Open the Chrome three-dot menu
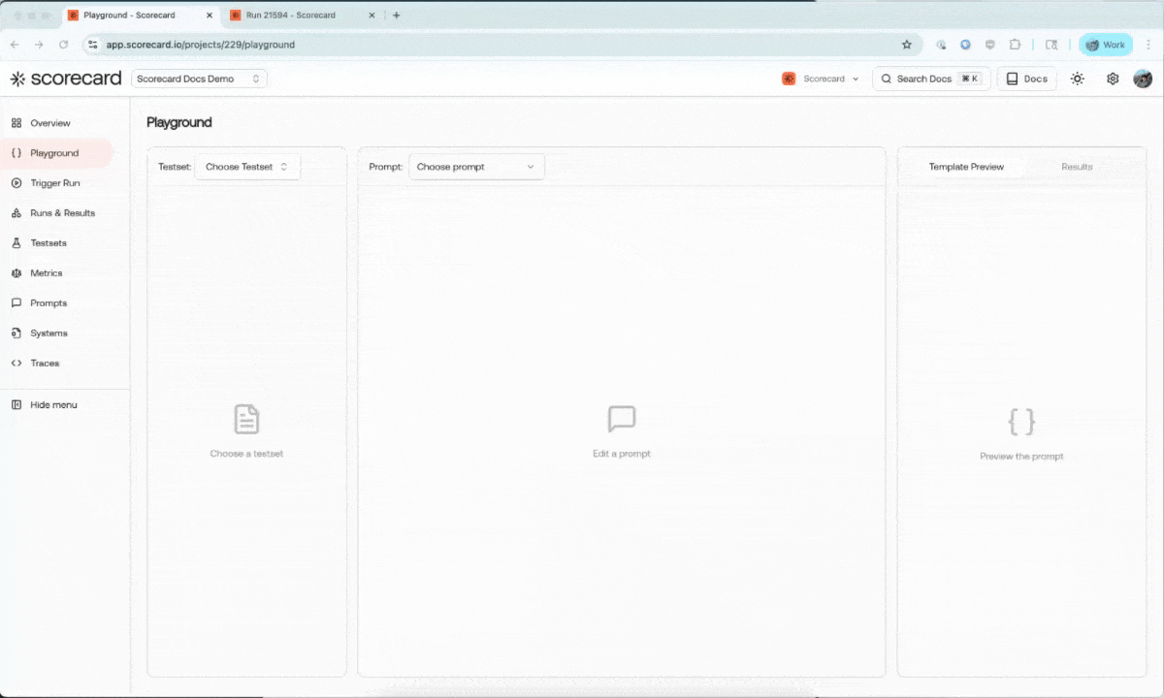This screenshot has width=1164, height=698. (1148, 45)
